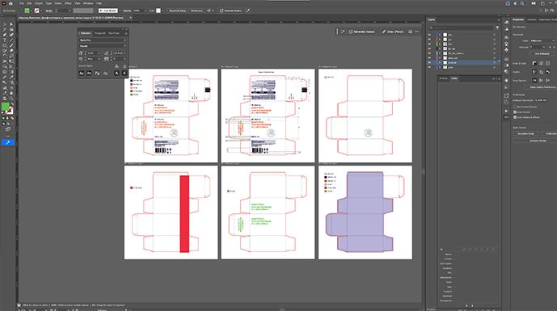The height and width of the screenshot is (311, 557).
Task: Click the blue button at bottom of toolbar
Action: 8,142
